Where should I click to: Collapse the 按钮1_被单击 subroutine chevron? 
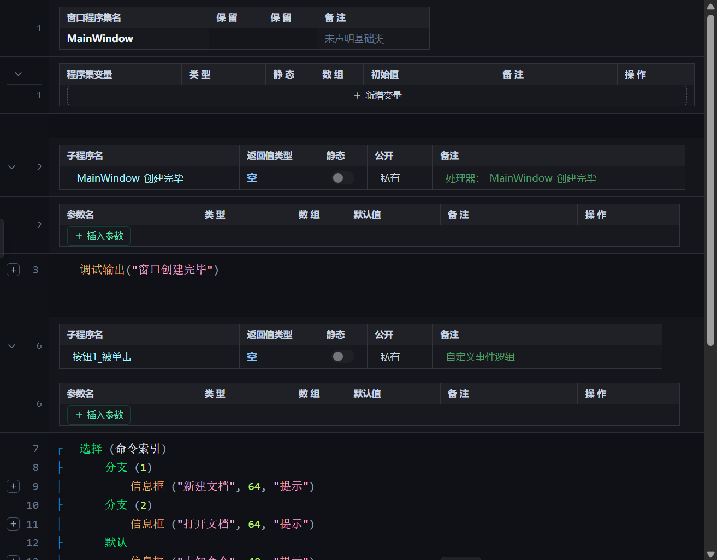11,346
